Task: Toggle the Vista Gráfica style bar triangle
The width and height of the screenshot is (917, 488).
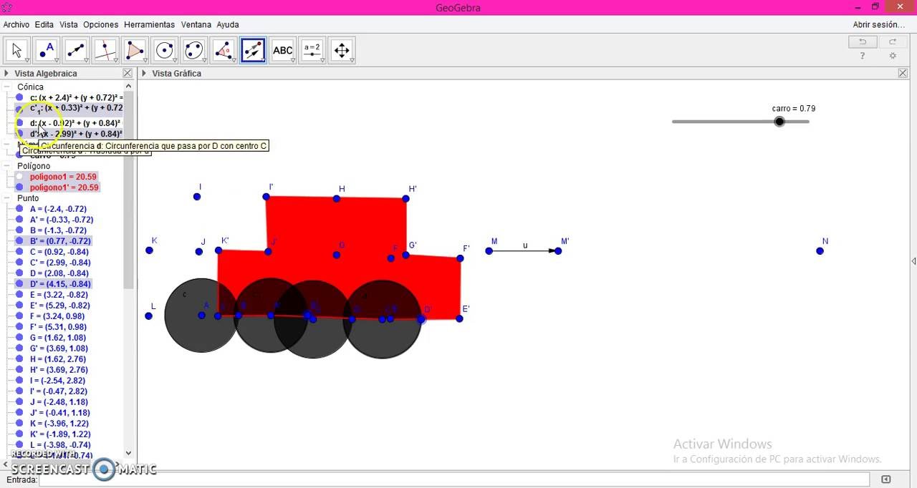Action: point(144,73)
